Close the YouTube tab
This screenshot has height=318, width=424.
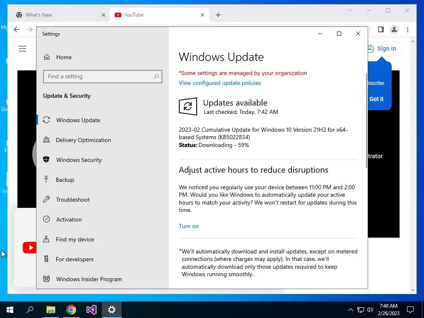202,15
